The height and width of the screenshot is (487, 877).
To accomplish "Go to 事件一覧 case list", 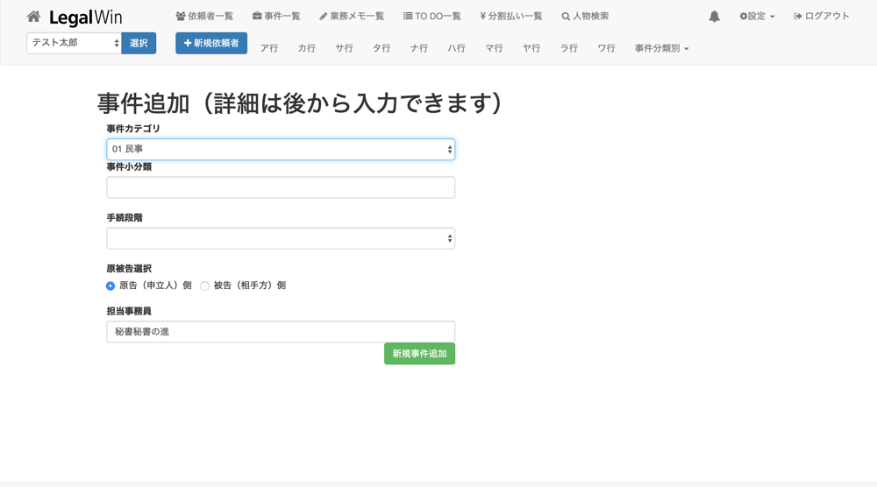I will click(276, 17).
